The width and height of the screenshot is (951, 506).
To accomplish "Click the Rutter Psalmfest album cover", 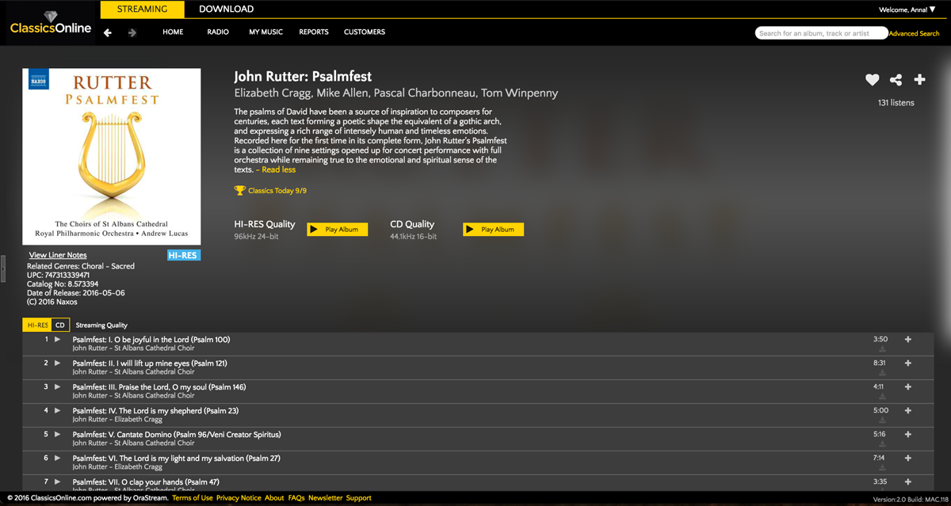I will coord(112,157).
